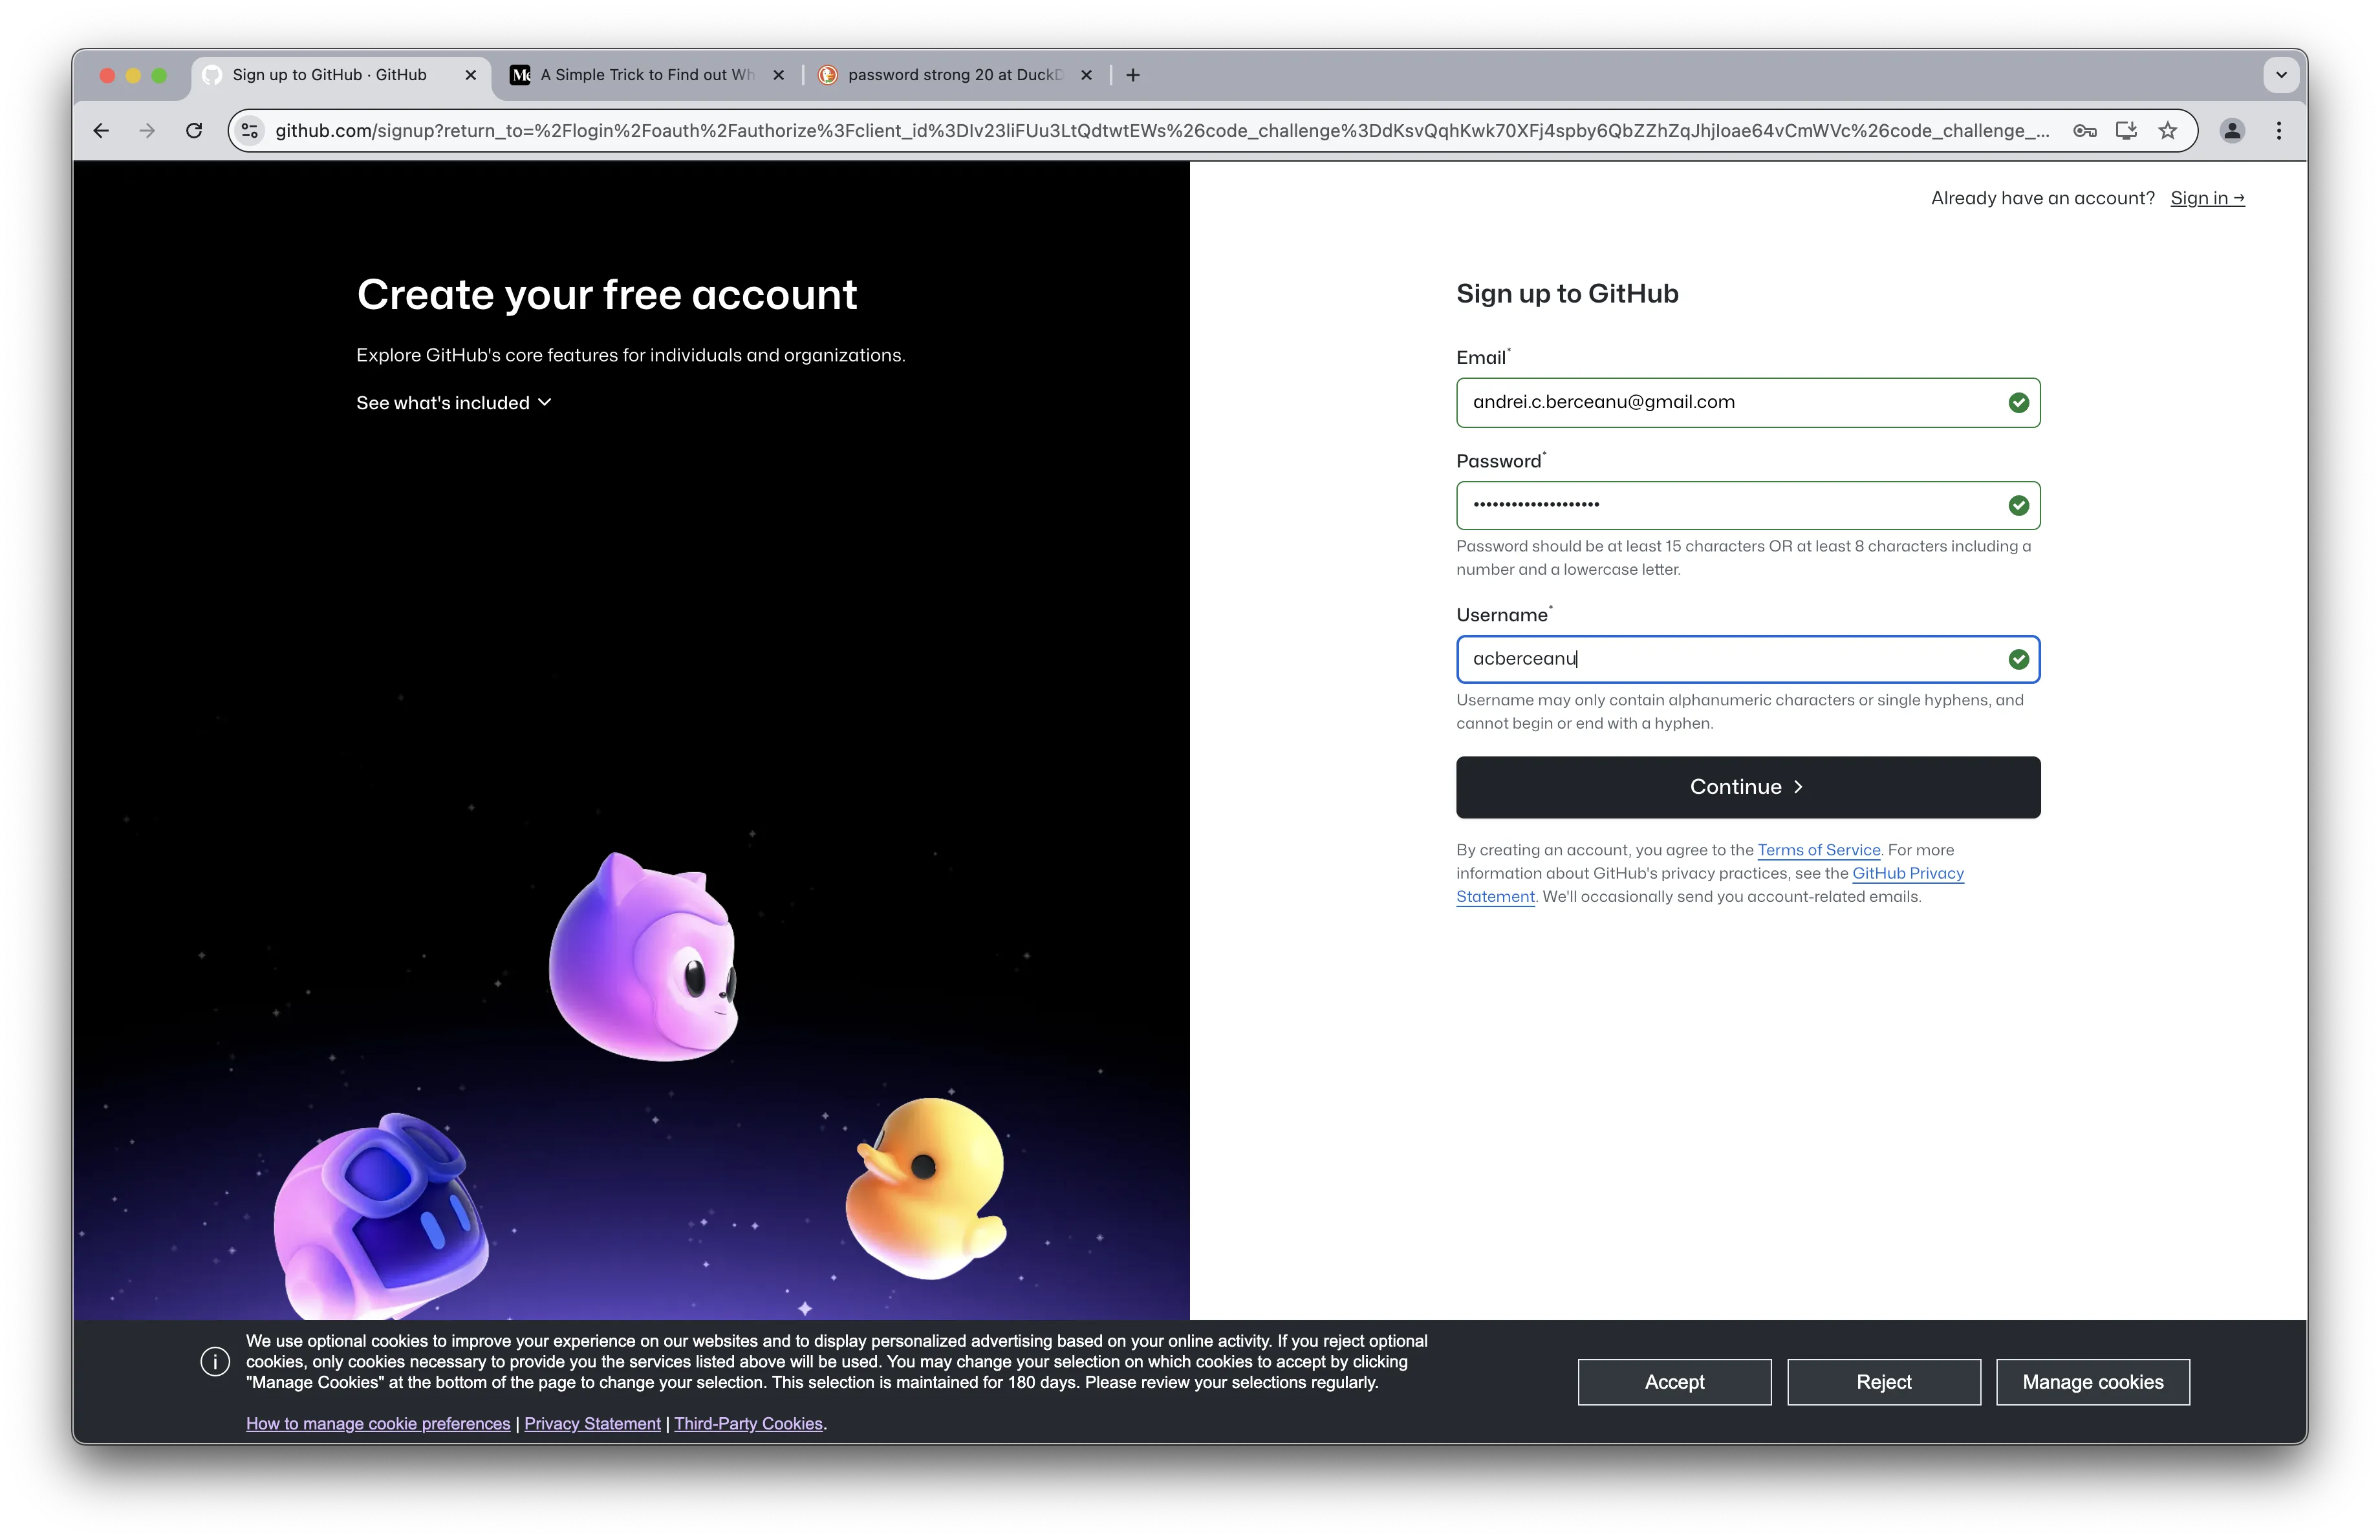The width and height of the screenshot is (2380, 1540).
Task: Accept optional cookies
Action: 1674,1382
